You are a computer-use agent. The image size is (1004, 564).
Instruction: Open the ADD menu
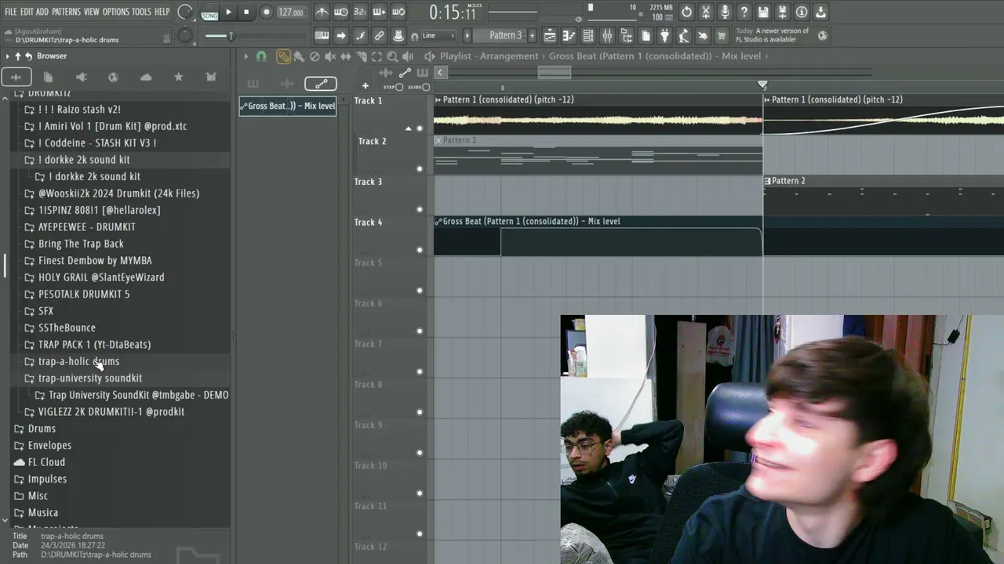point(42,12)
